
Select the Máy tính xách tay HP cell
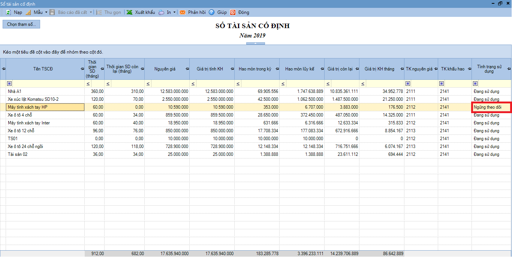click(45, 107)
